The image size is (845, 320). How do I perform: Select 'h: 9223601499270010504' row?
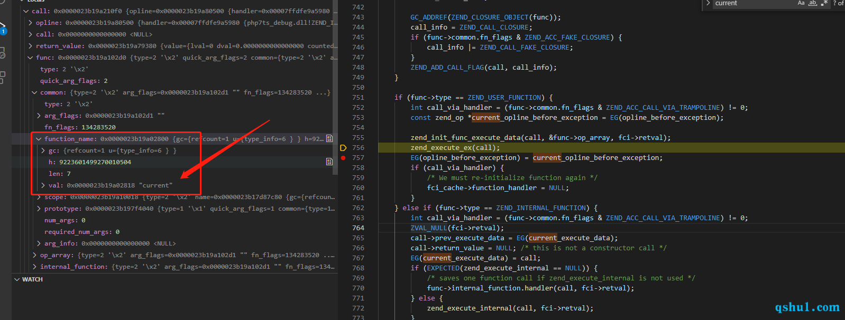tap(174, 162)
